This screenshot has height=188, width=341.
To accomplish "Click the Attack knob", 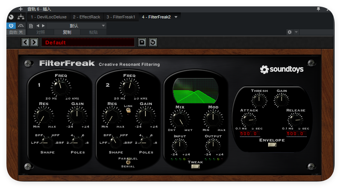I will click(249, 120).
